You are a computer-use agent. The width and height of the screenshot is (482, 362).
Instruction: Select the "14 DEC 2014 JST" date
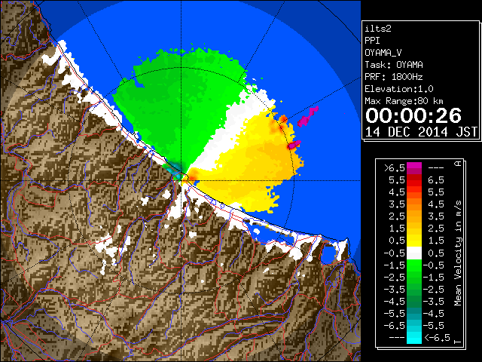click(x=421, y=132)
